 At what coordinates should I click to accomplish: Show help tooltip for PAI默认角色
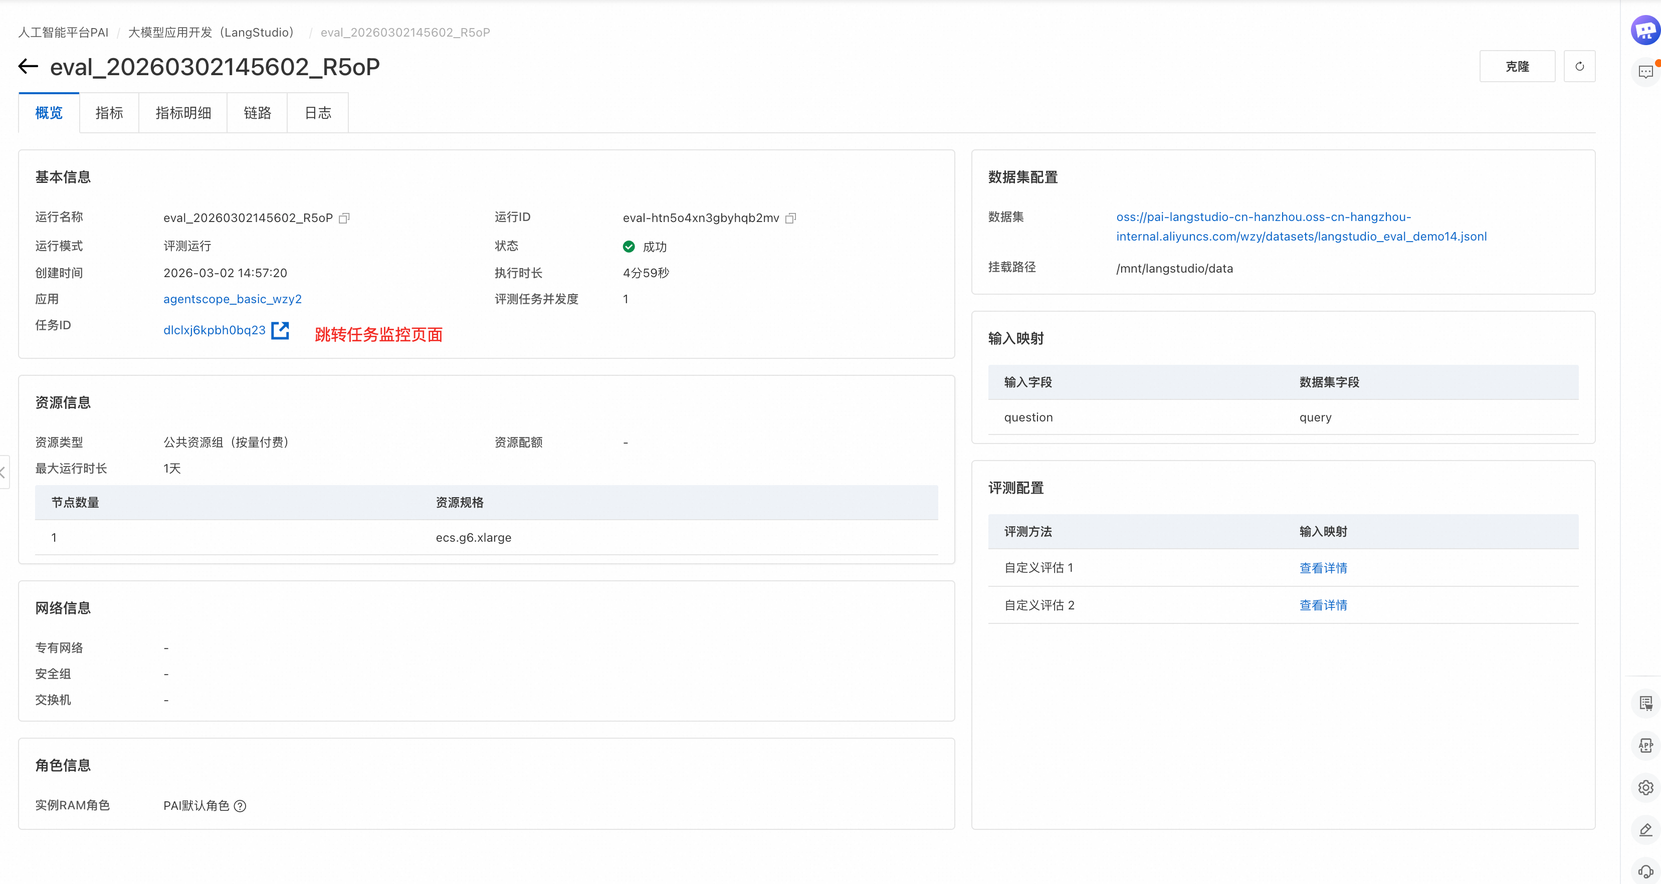[240, 806]
